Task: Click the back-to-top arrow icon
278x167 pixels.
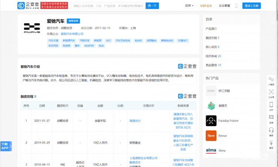Action: pyautogui.click(x=271, y=143)
